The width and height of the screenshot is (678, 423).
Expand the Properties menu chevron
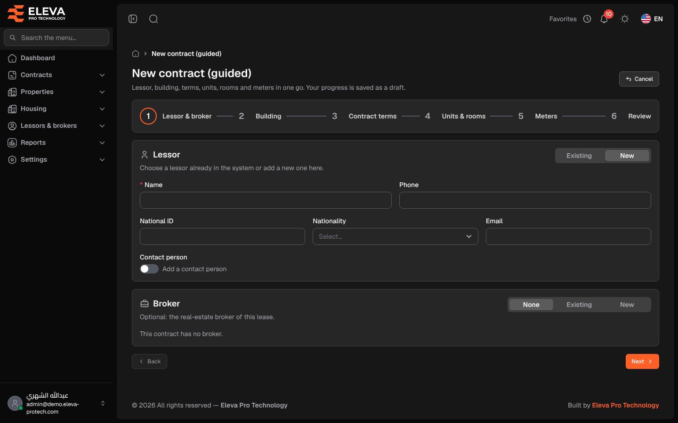click(102, 92)
